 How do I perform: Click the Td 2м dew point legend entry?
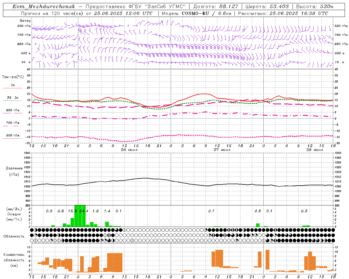[x=13, y=99]
